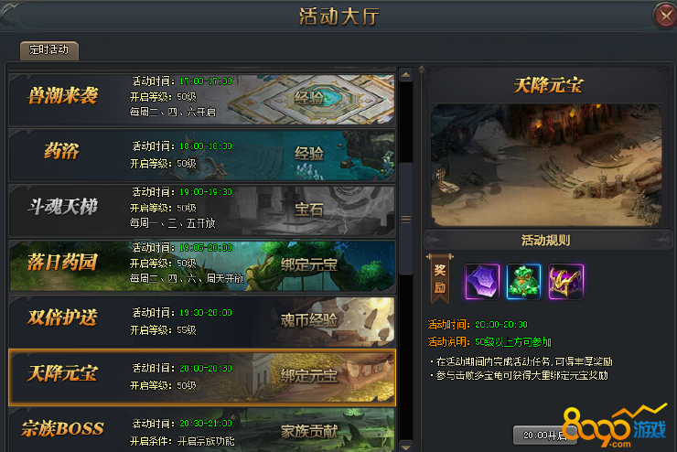Screen dimensions: 677x452
Task: Click the purple treasure chest reward icon
Action: tap(565, 282)
